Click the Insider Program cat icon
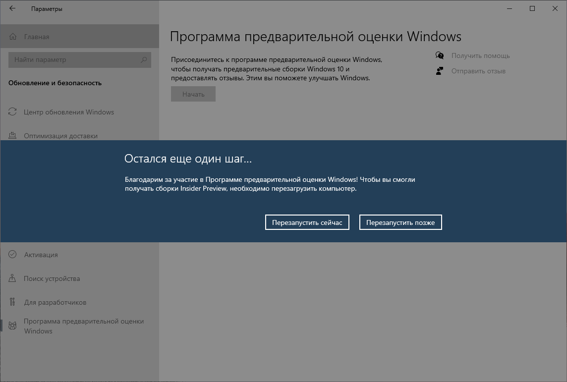Viewport: 567px width, 382px height. [12, 326]
